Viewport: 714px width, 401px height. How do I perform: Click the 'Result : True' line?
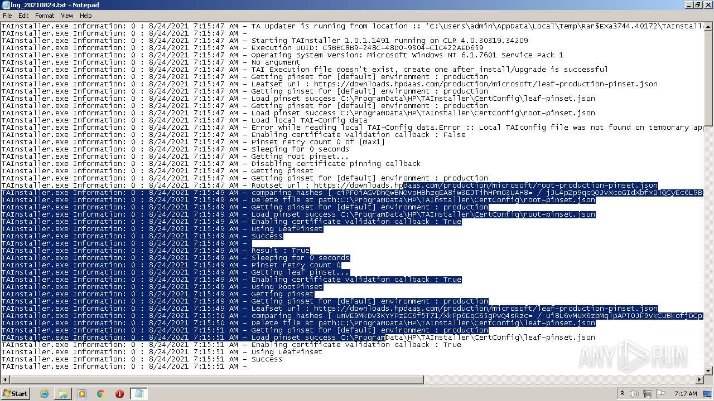pos(155,251)
